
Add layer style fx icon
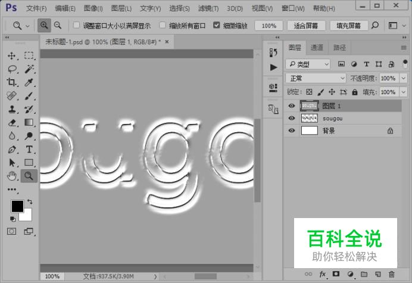click(x=323, y=274)
